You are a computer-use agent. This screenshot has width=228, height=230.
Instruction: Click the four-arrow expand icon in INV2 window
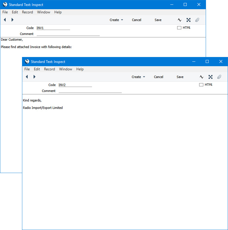(x=210, y=77)
